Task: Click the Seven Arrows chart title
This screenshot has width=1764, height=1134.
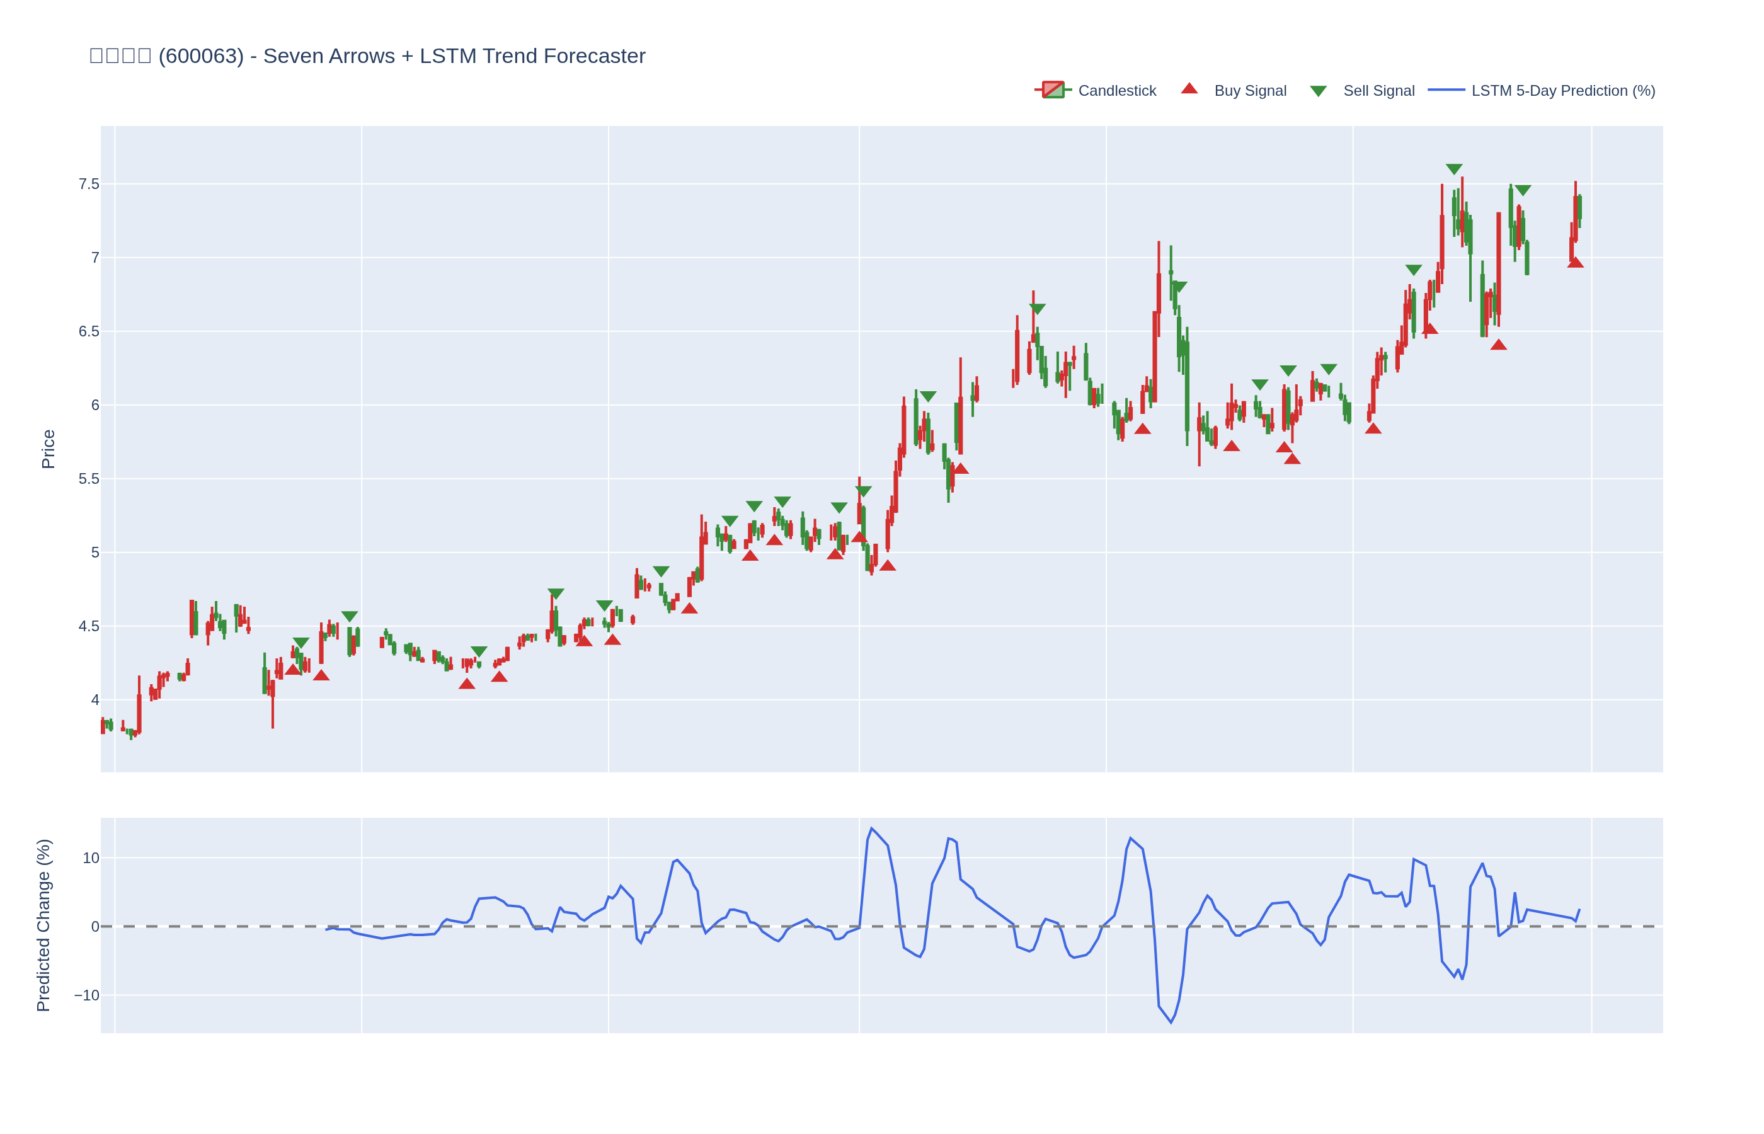Action: (x=367, y=56)
